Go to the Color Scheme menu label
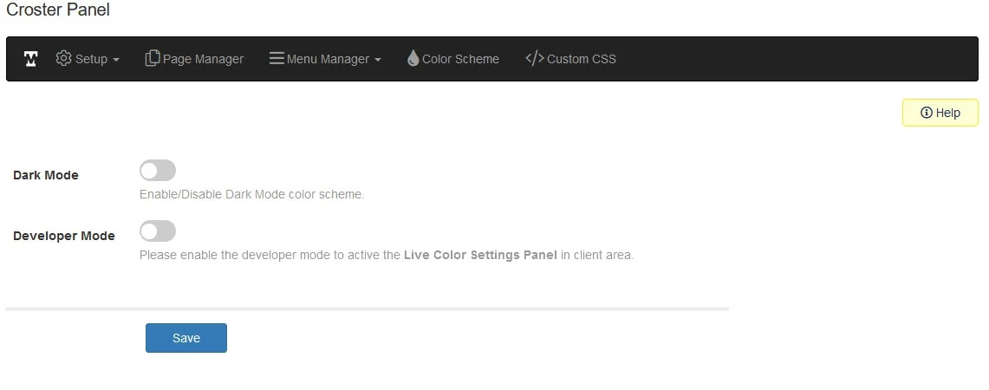The image size is (989, 390). [x=460, y=59]
